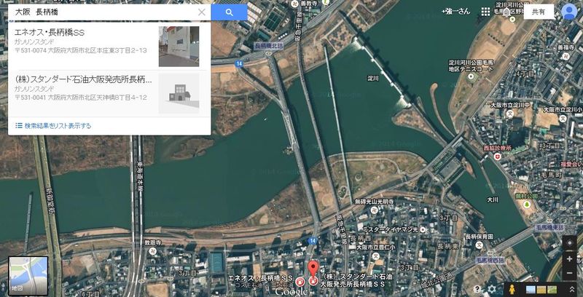
Task: Click the red selected map pin
Action: click(313, 269)
